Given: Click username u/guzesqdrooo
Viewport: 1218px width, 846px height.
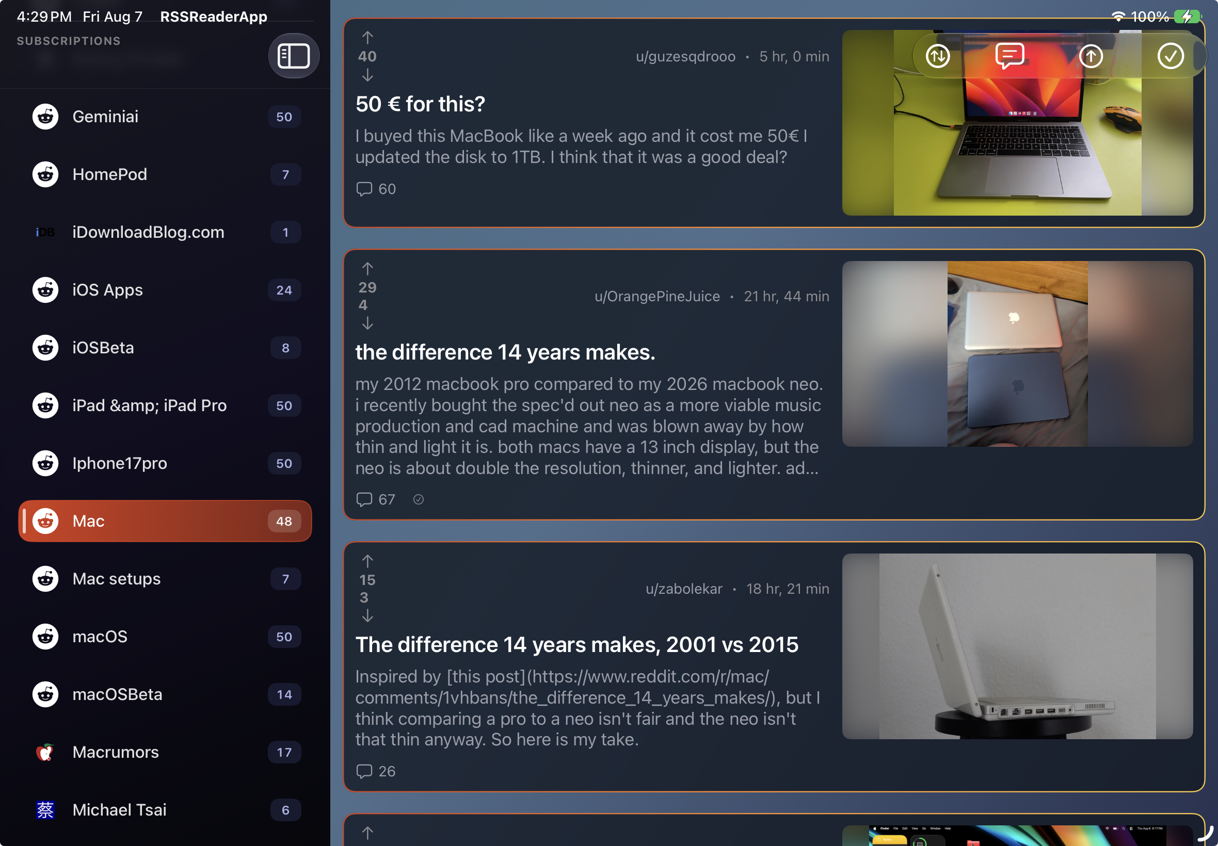Looking at the screenshot, I should pos(685,56).
